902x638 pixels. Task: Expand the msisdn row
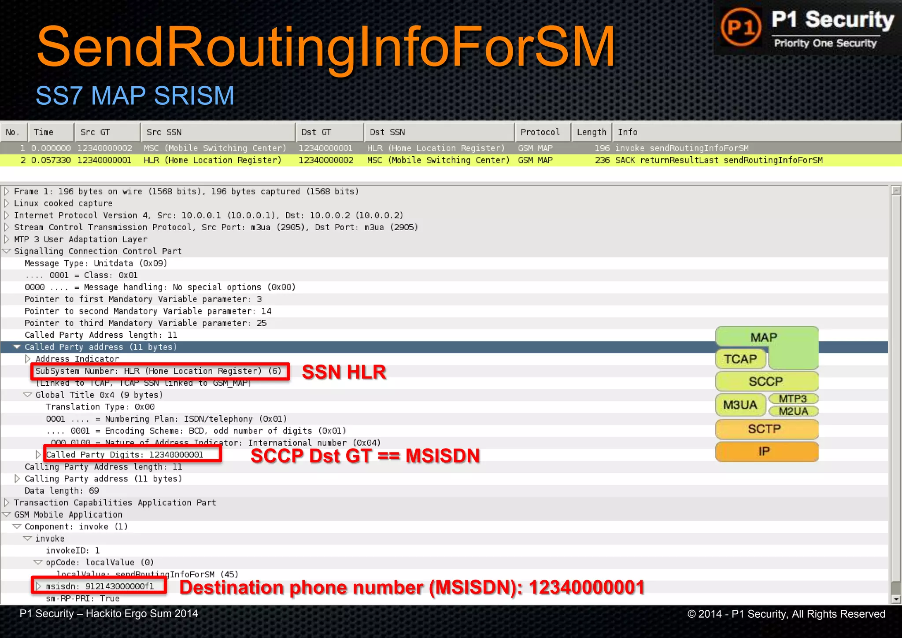click(x=38, y=586)
